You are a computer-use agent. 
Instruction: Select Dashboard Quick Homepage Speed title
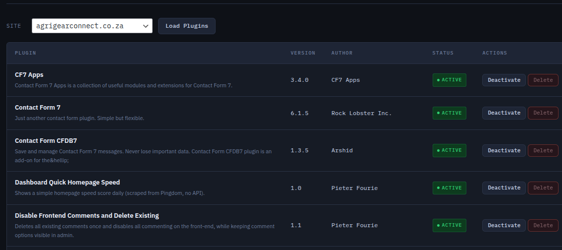pyautogui.click(x=67, y=183)
